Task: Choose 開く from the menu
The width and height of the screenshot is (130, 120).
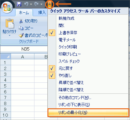Action: pos(88,26)
